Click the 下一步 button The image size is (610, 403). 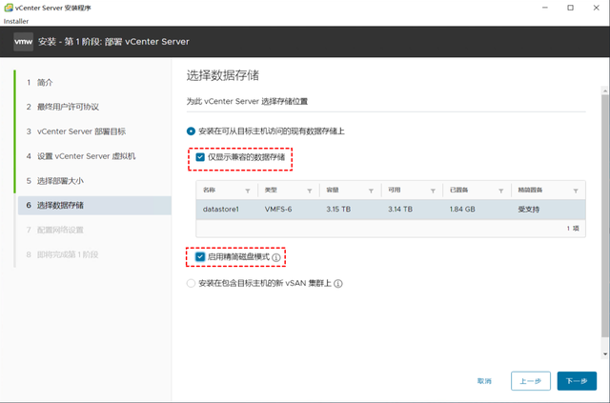coord(577,381)
